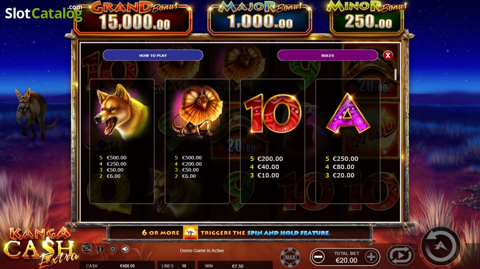Viewport: 480px width, 269px height.
Task: Increase total bet with plus button
Action: click(x=371, y=257)
